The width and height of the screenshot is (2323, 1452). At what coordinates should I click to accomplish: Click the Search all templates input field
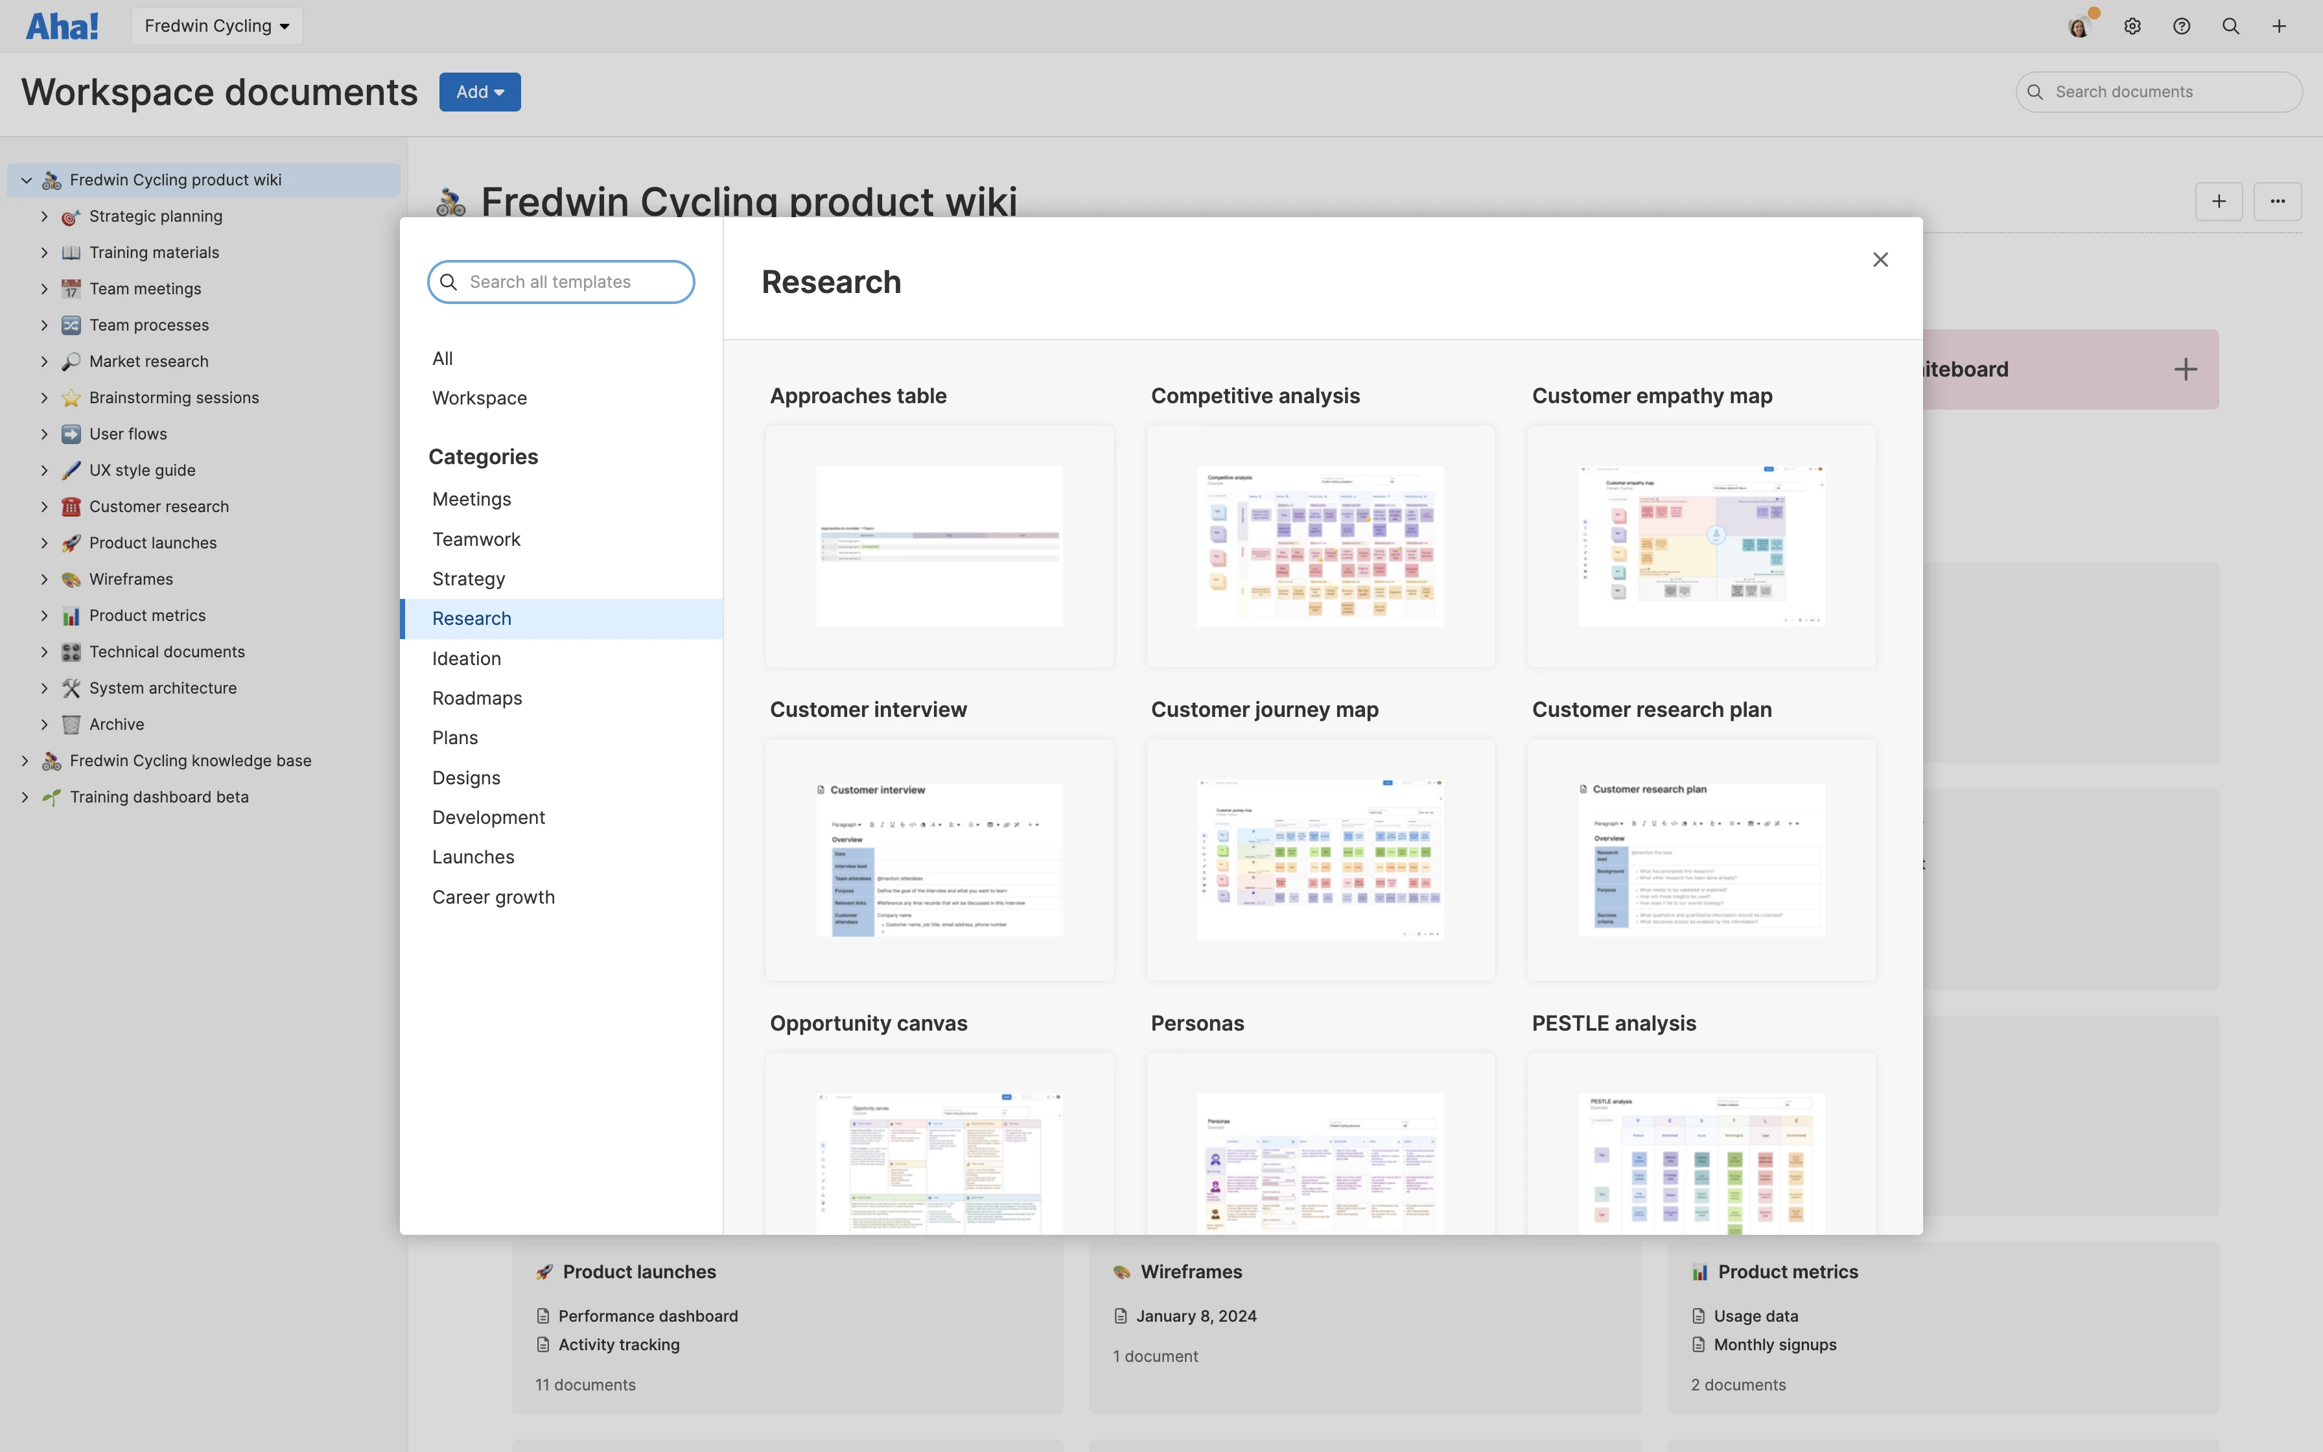coord(561,281)
